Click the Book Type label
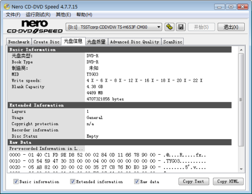The height and width of the screenshot is (194, 252). tap(22, 62)
